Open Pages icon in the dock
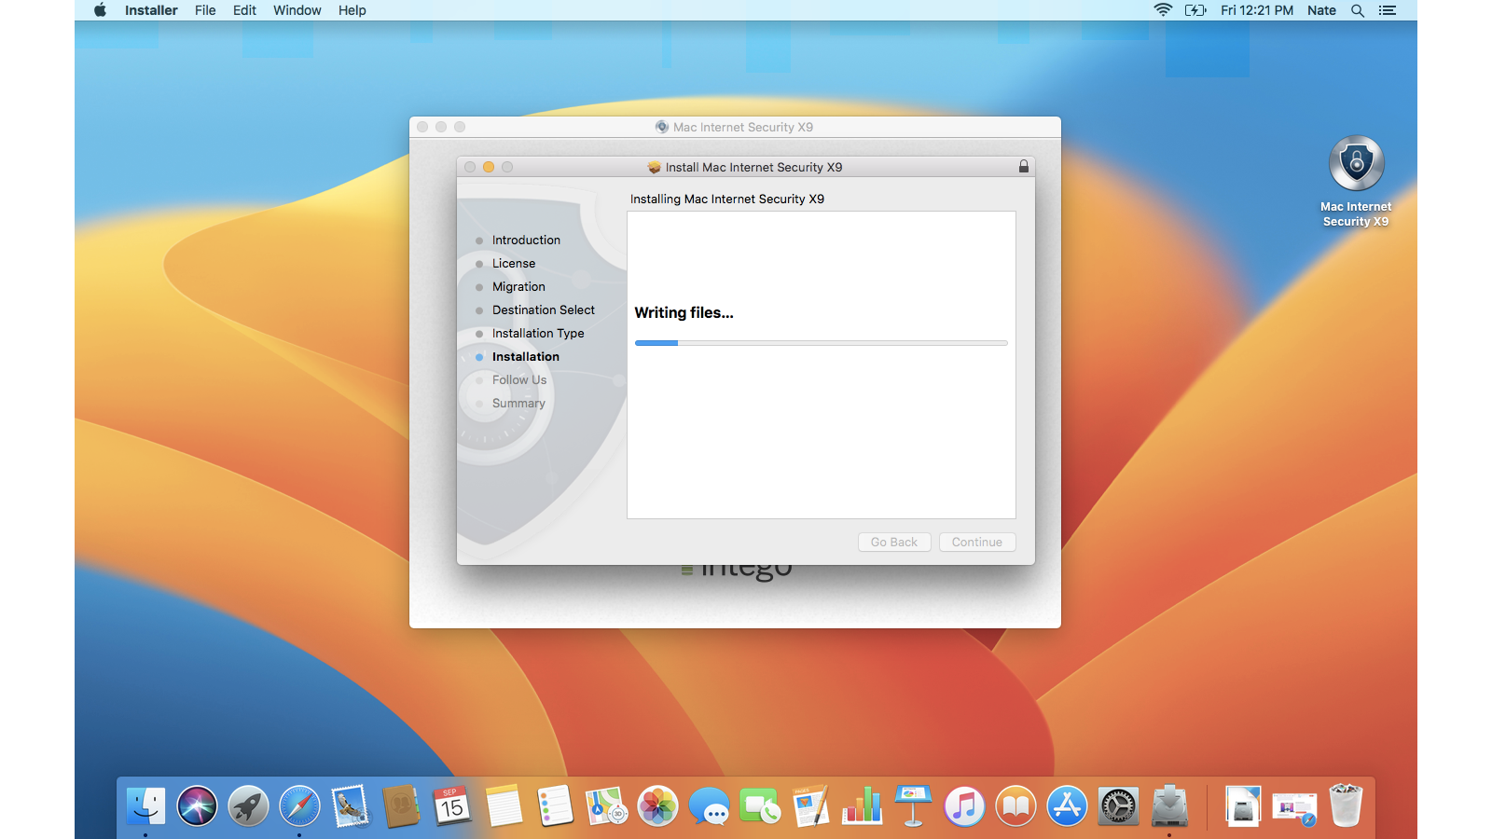 (810, 806)
